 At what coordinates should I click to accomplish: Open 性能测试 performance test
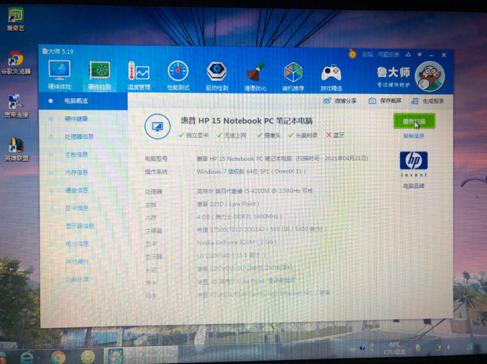coord(178,75)
